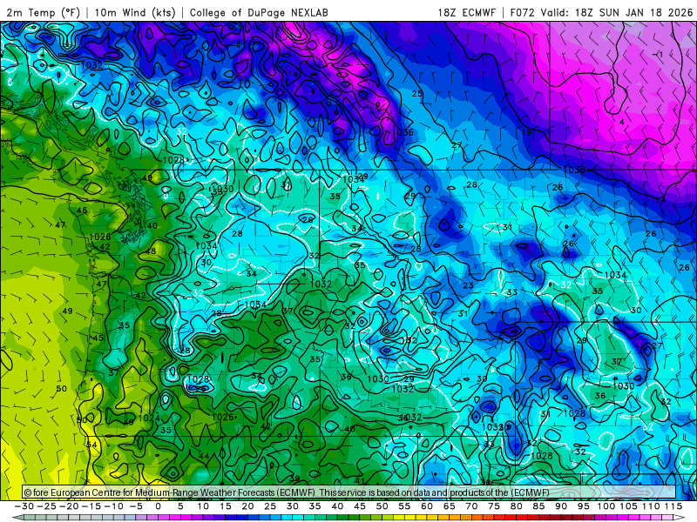The width and height of the screenshot is (697, 522).
Task: Click the -15 label on color scale
Action: 91,506
